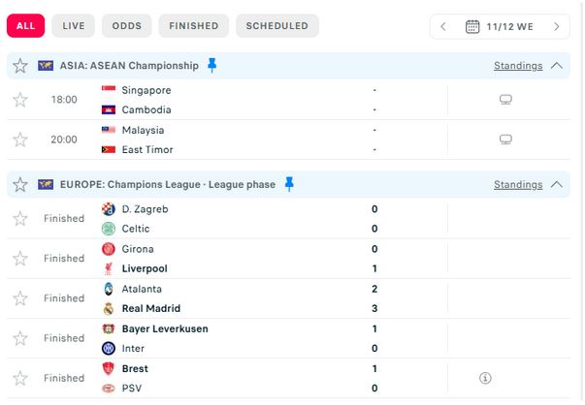
Task: Click the Liverpool team crest
Action: coord(109,268)
